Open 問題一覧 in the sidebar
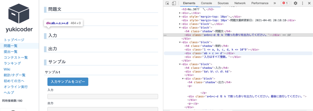The image size is (313, 111). point(10,46)
